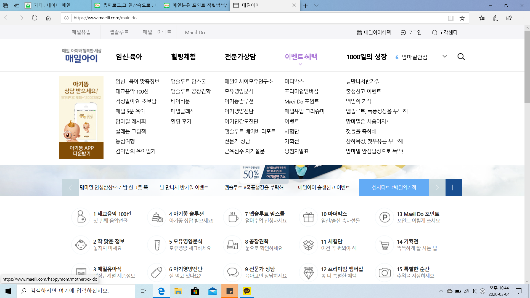Open File Explorer from the taskbar
The image size is (530, 298).
pos(178,291)
